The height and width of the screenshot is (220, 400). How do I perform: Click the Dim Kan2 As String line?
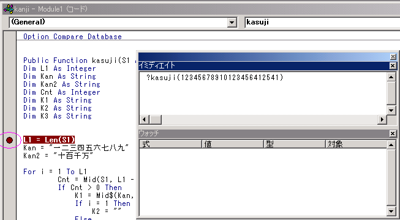(x=62, y=84)
